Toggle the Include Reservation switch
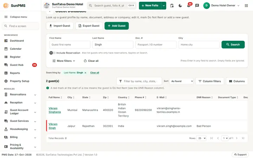Viewport: 253px width, 158px height. (52, 53)
